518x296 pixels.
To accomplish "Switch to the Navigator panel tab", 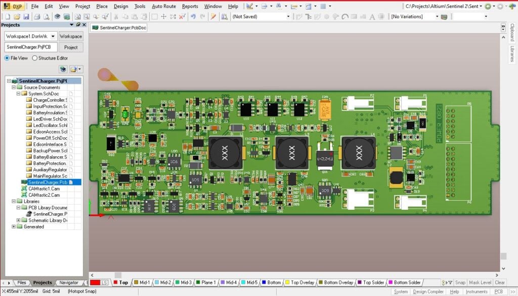I will pyautogui.click(x=69, y=282).
